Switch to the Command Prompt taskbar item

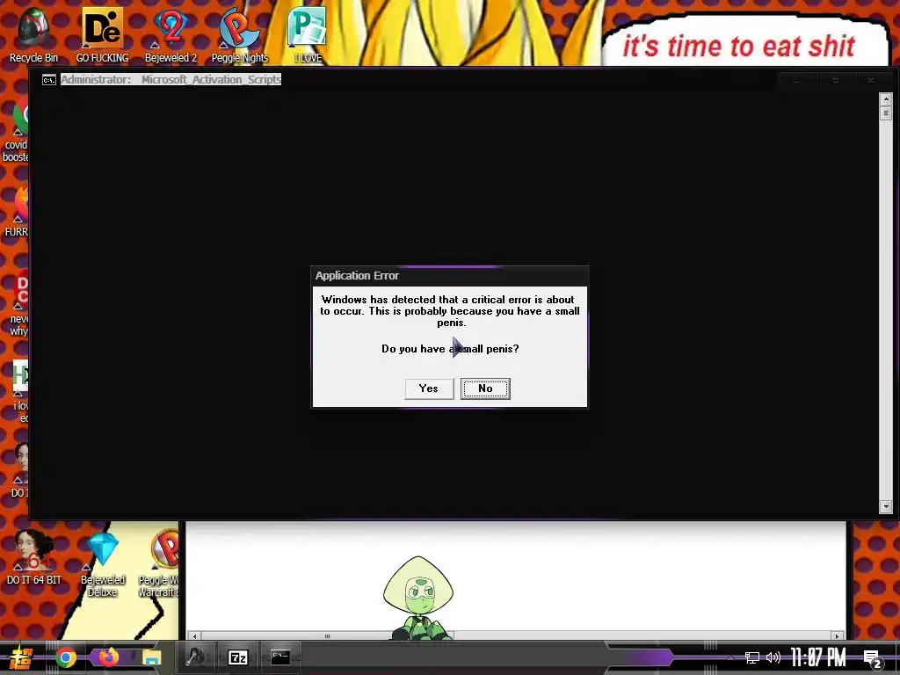[280, 657]
